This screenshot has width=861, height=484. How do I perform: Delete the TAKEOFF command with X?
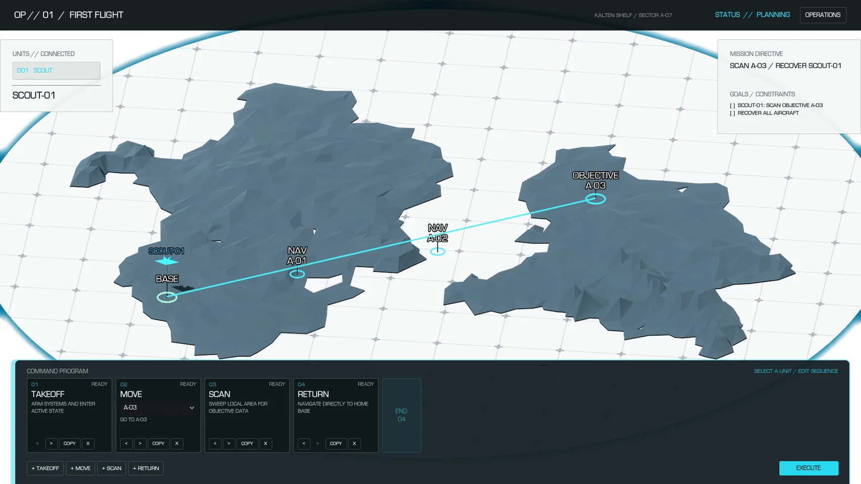point(88,444)
